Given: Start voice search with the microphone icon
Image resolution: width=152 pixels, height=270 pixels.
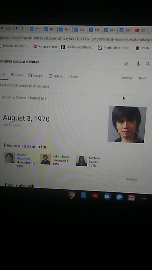Looking at the screenshot, I should pos(138,64).
